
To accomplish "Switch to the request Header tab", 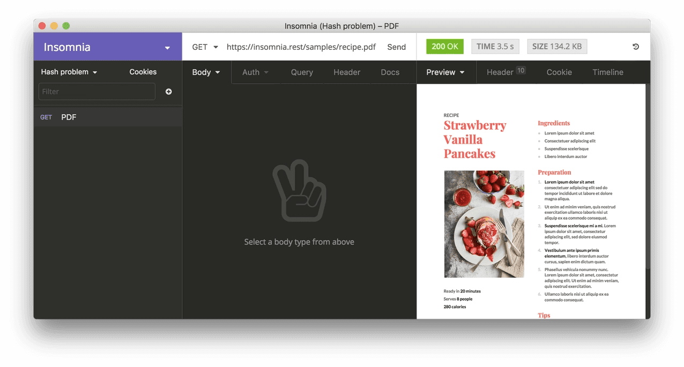I will pyautogui.click(x=347, y=72).
